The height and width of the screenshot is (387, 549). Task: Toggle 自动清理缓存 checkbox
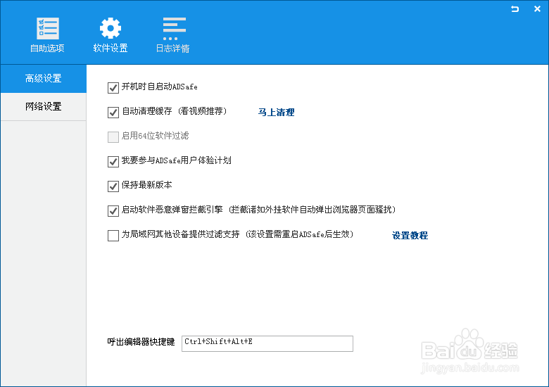coord(113,113)
